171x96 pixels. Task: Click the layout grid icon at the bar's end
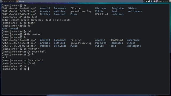click(x=170, y=1)
